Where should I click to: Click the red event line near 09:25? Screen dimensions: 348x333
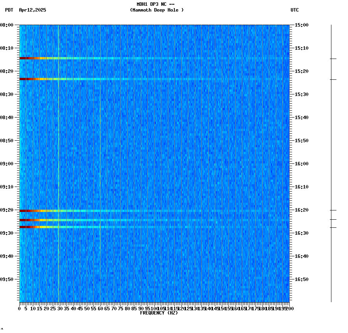(31, 220)
